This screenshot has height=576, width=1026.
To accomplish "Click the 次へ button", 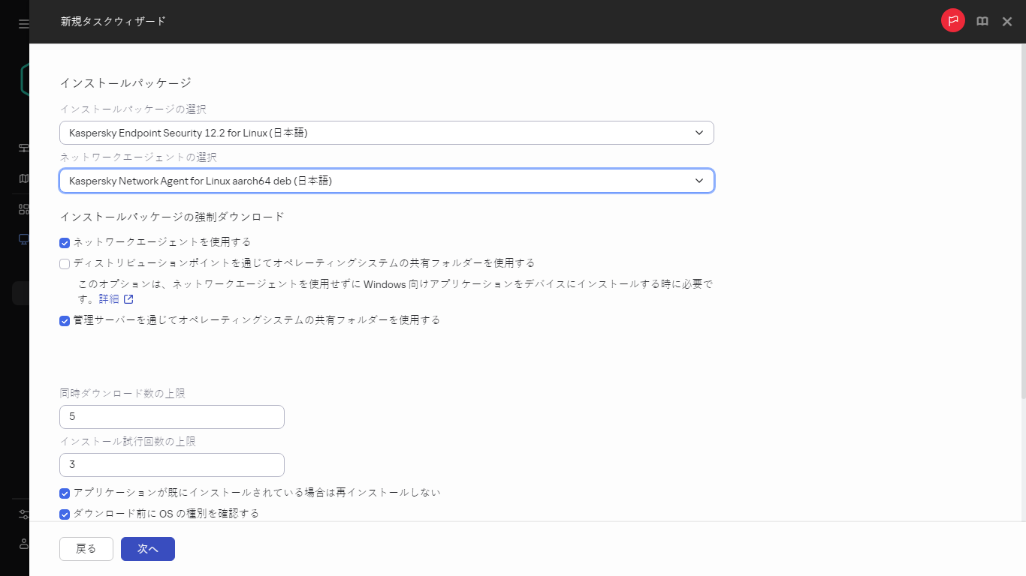I will pyautogui.click(x=147, y=548).
